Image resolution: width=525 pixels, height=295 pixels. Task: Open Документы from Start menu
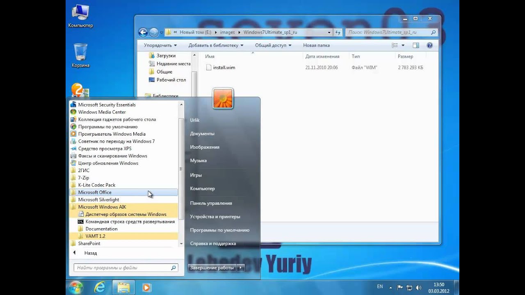(x=202, y=134)
